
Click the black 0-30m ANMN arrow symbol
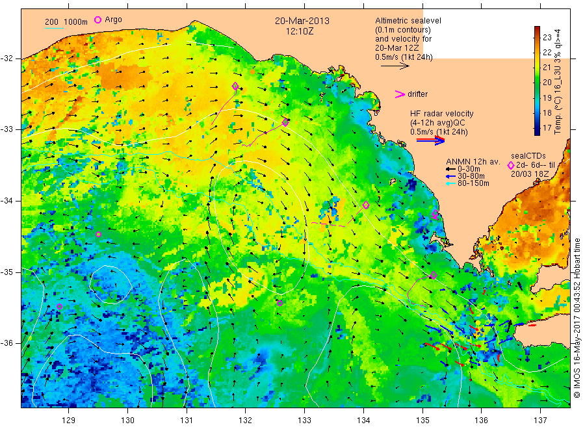tap(450, 170)
